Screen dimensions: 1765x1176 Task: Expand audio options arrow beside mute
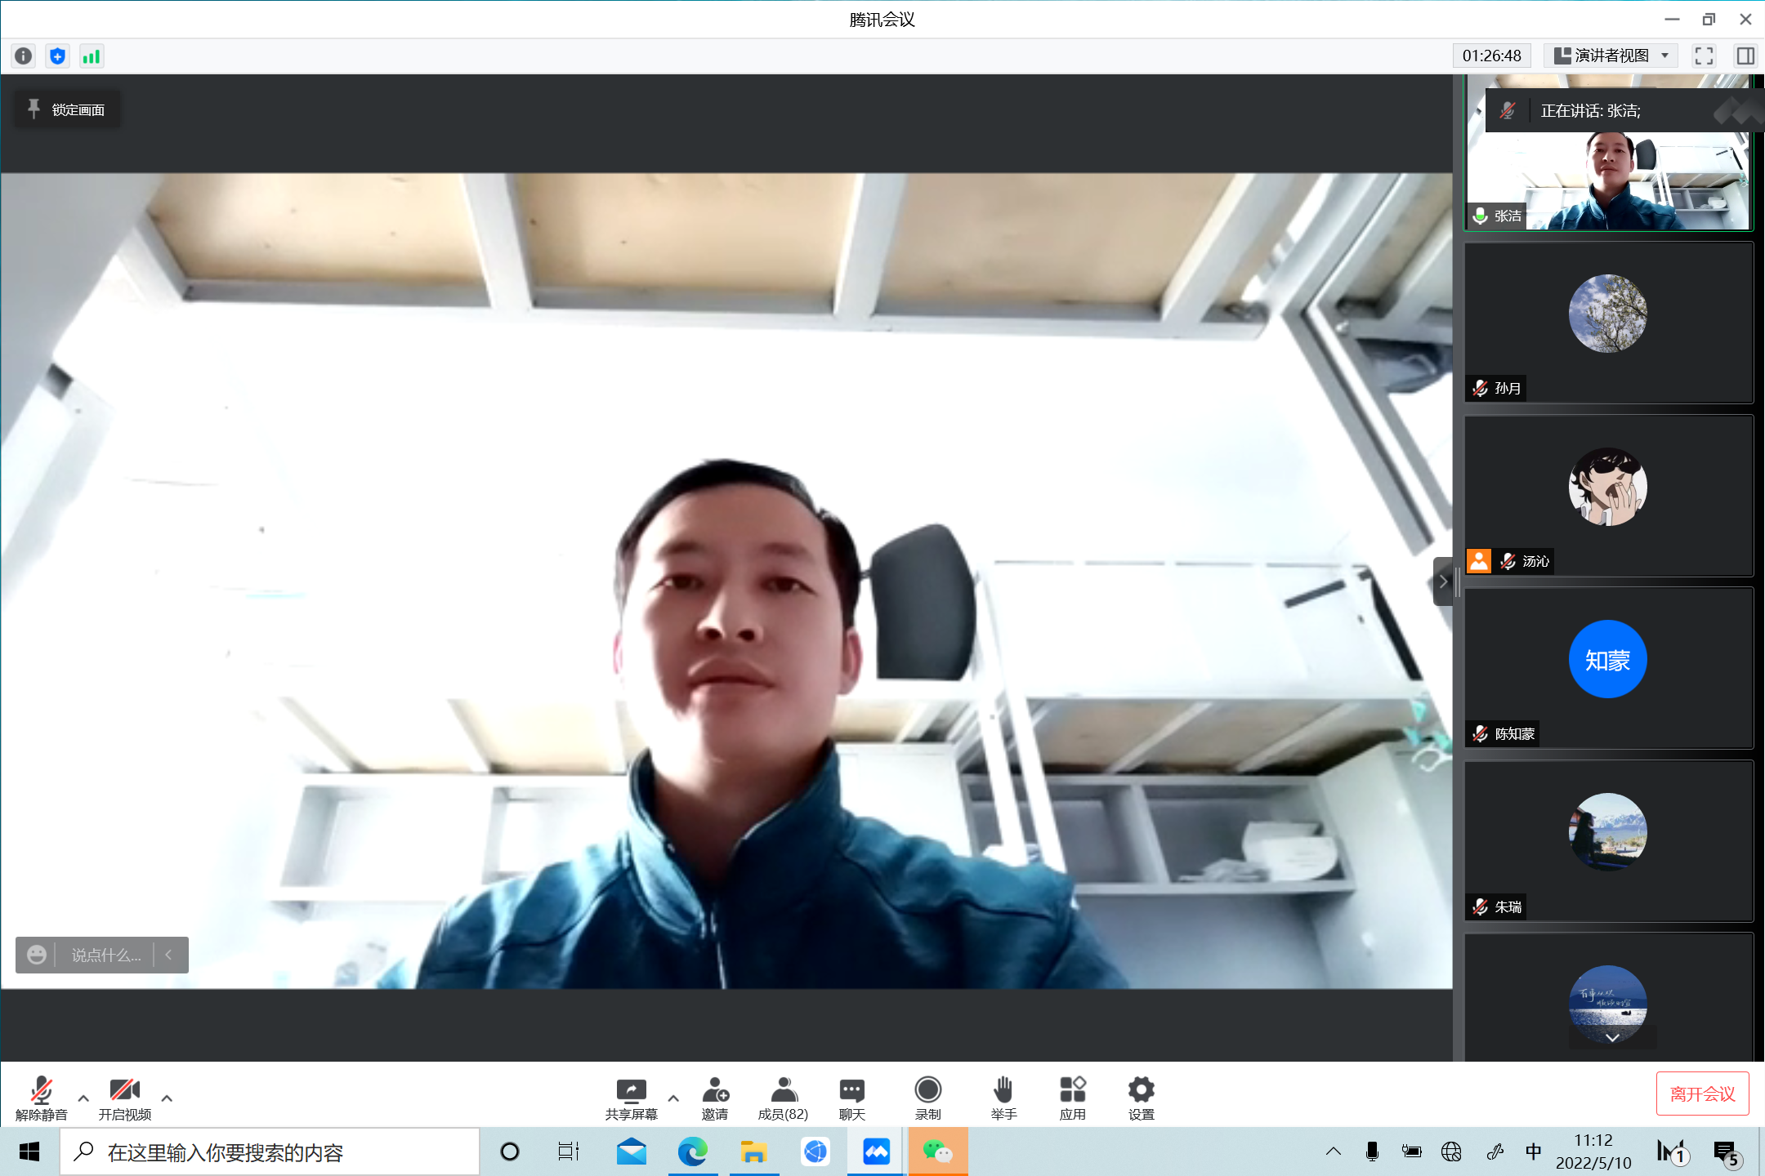pyautogui.click(x=83, y=1098)
